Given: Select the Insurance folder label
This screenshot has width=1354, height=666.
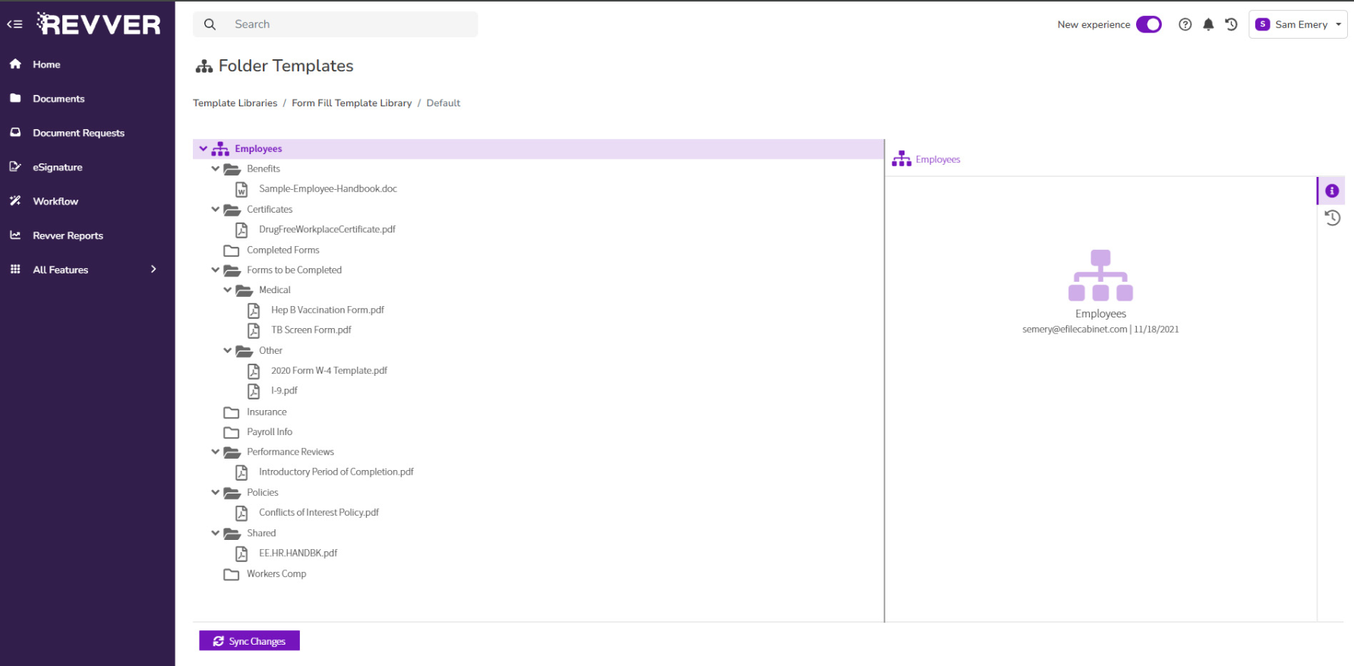Looking at the screenshot, I should [x=267, y=412].
